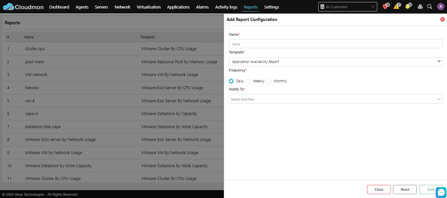Viewport: 447px width, 198px height.
Task: Click the Cloudmon logo
Action: [x=23, y=7]
